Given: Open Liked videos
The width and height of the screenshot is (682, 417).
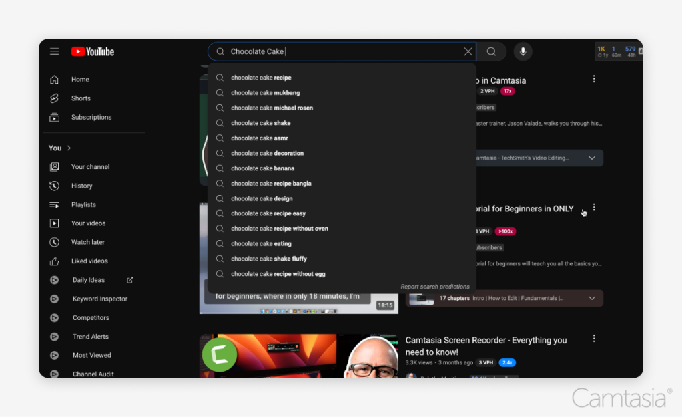Looking at the screenshot, I should click(89, 261).
